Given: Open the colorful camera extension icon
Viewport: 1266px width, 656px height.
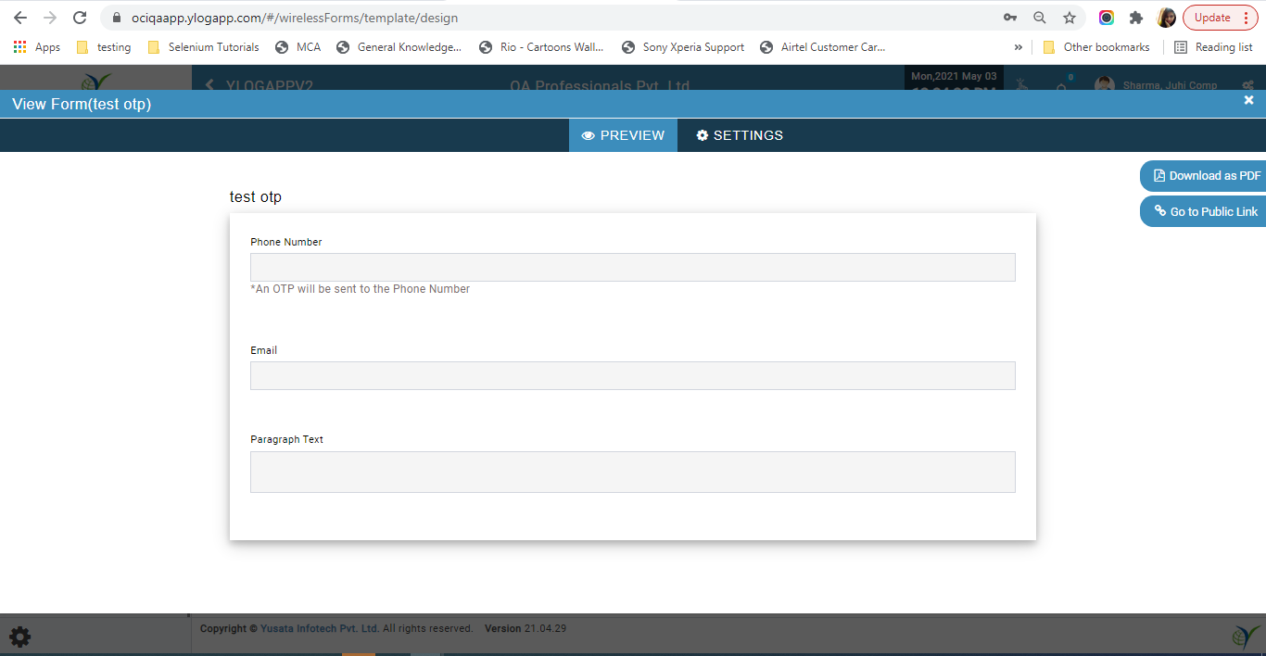Looking at the screenshot, I should coord(1107,18).
